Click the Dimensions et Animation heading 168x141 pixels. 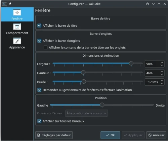101,56
